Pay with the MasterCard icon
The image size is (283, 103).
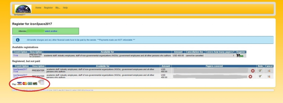25,84
